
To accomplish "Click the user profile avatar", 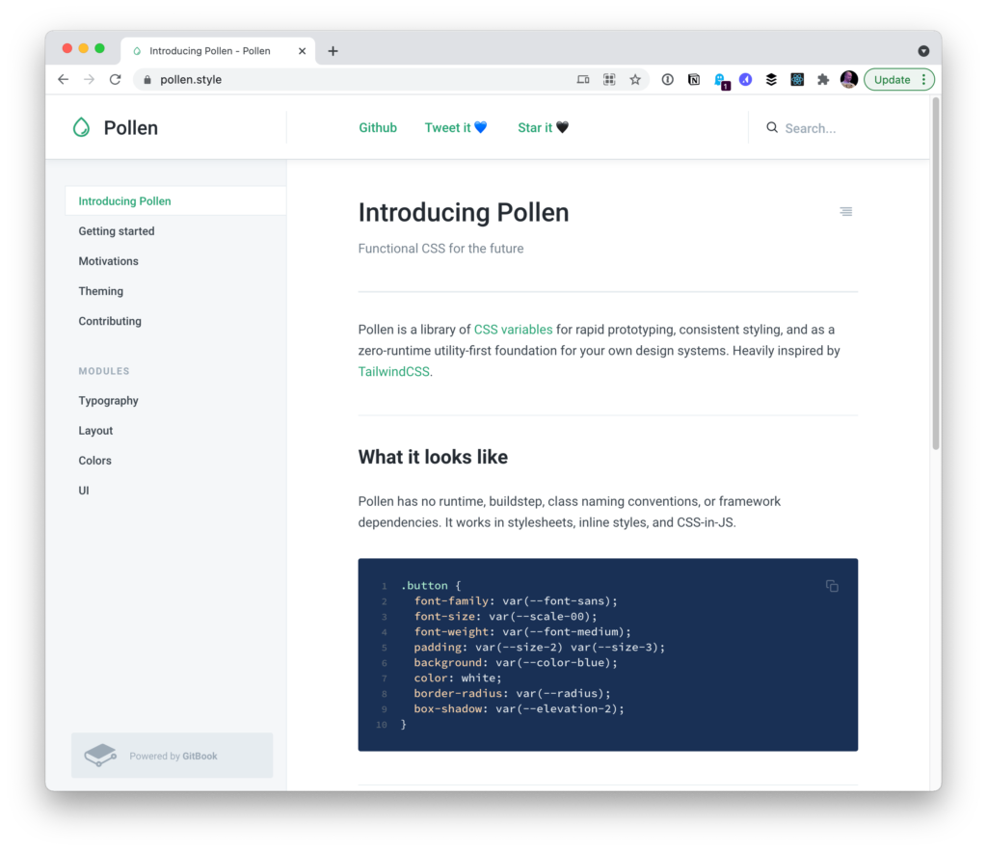I will (x=848, y=79).
